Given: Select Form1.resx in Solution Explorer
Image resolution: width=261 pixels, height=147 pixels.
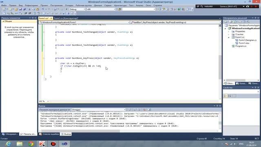Looking at the screenshot, I should [244, 43].
